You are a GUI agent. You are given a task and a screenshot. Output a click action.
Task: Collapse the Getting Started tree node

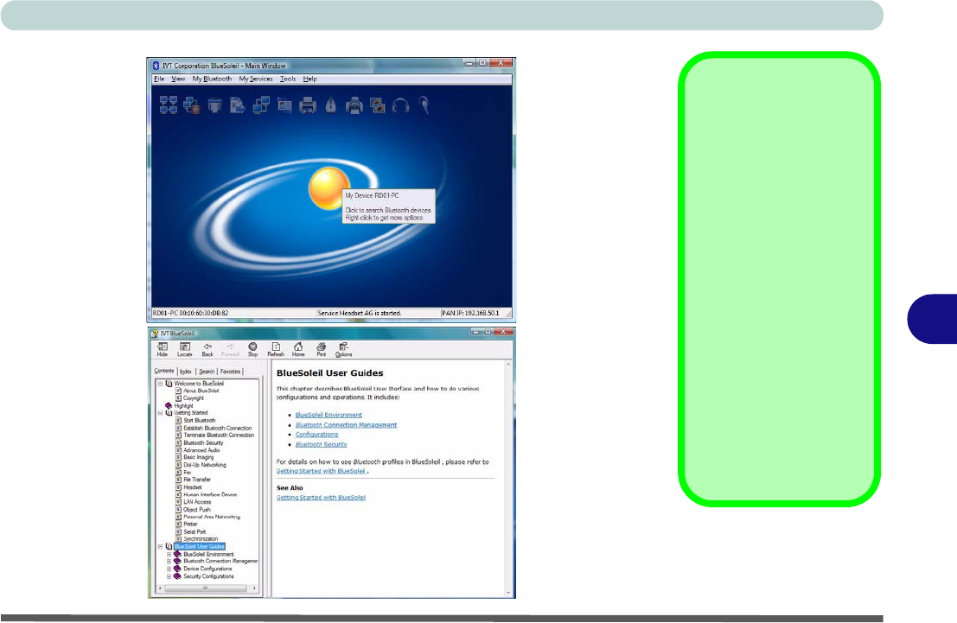coord(161,413)
